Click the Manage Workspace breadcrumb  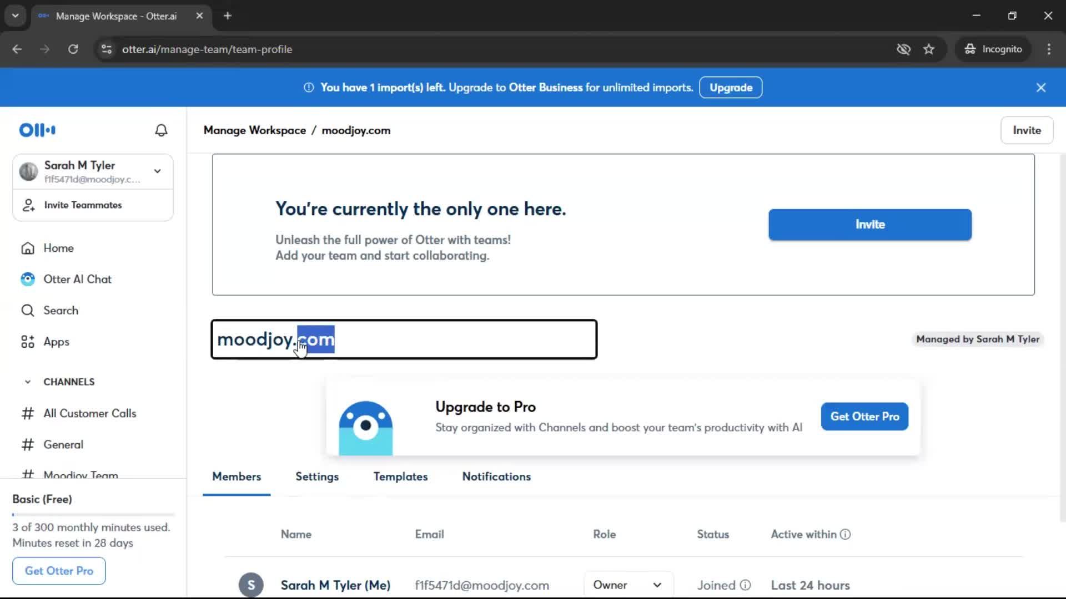(x=255, y=130)
